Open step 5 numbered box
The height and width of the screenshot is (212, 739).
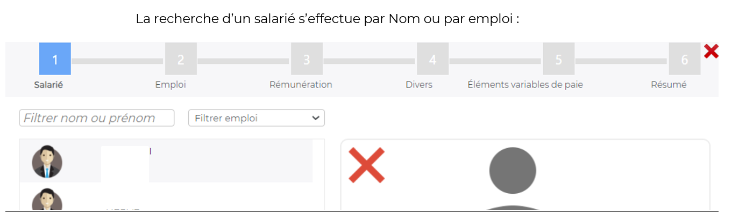558,59
